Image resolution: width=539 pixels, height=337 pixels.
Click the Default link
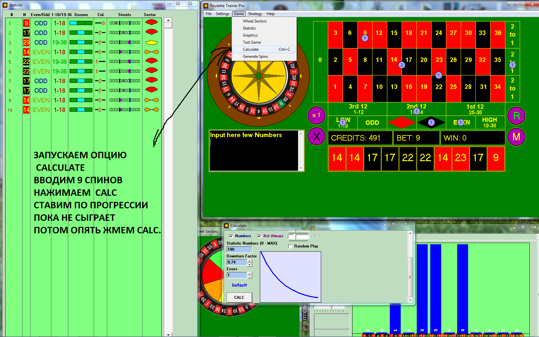click(239, 285)
